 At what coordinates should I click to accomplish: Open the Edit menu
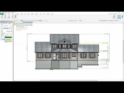pos(25,14)
